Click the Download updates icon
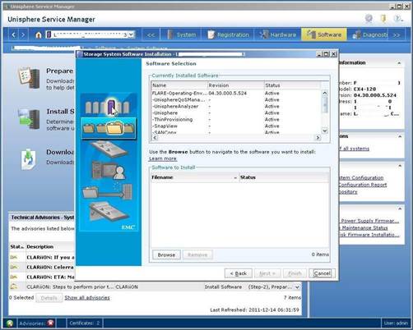This screenshot has height=330, width=413. pyautogui.click(x=29, y=159)
